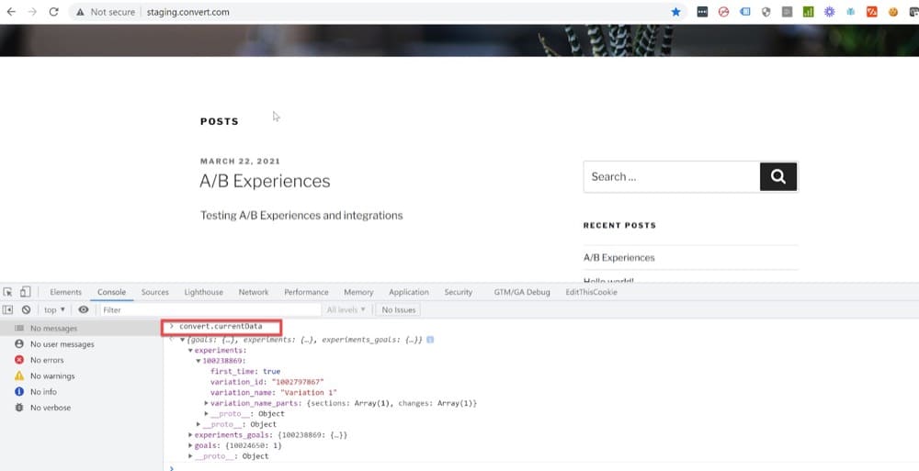Click the inspect element picker icon
This screenshot has width=919, height=471.
(8, 292)
